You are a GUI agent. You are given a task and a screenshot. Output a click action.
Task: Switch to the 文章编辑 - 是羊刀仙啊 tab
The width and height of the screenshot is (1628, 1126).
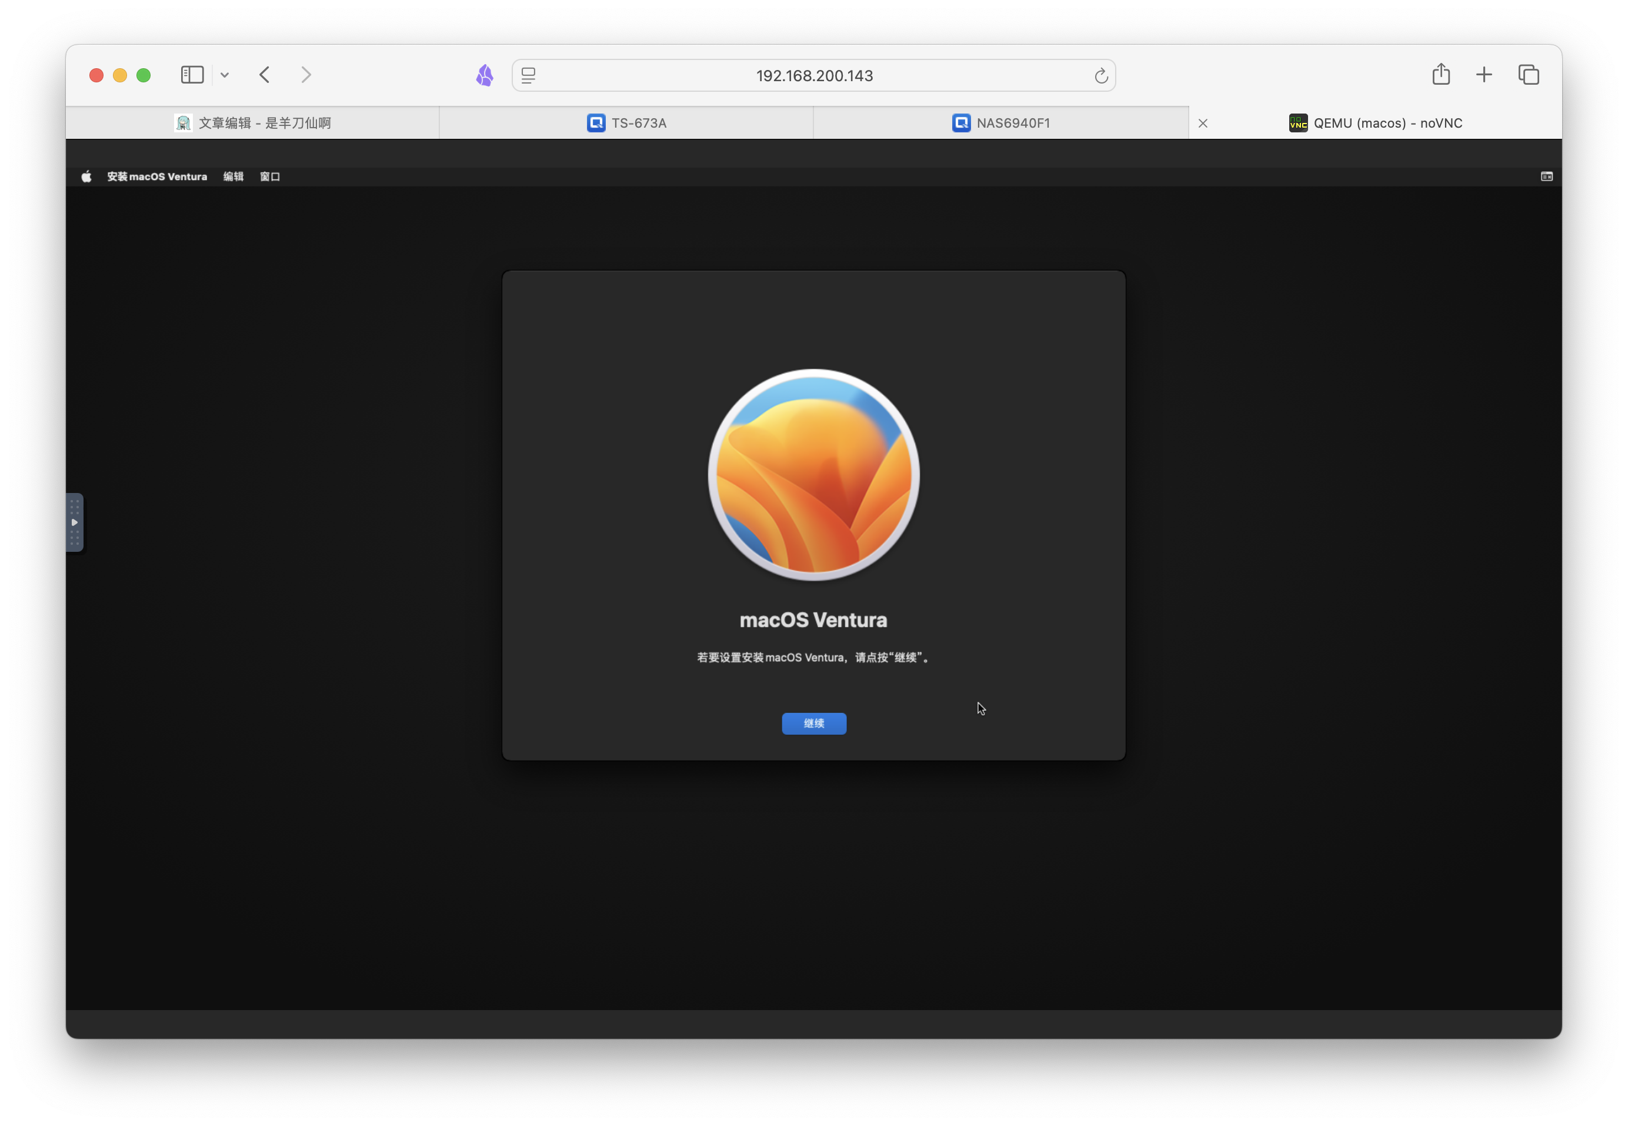click(252, 123)
